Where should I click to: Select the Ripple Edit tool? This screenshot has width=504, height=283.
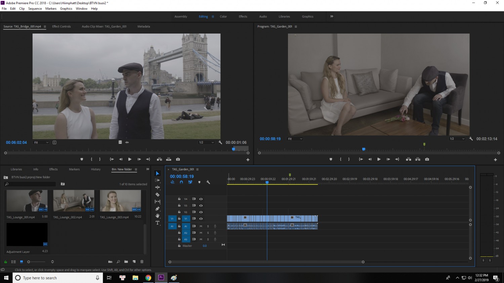tap(158, 187)
